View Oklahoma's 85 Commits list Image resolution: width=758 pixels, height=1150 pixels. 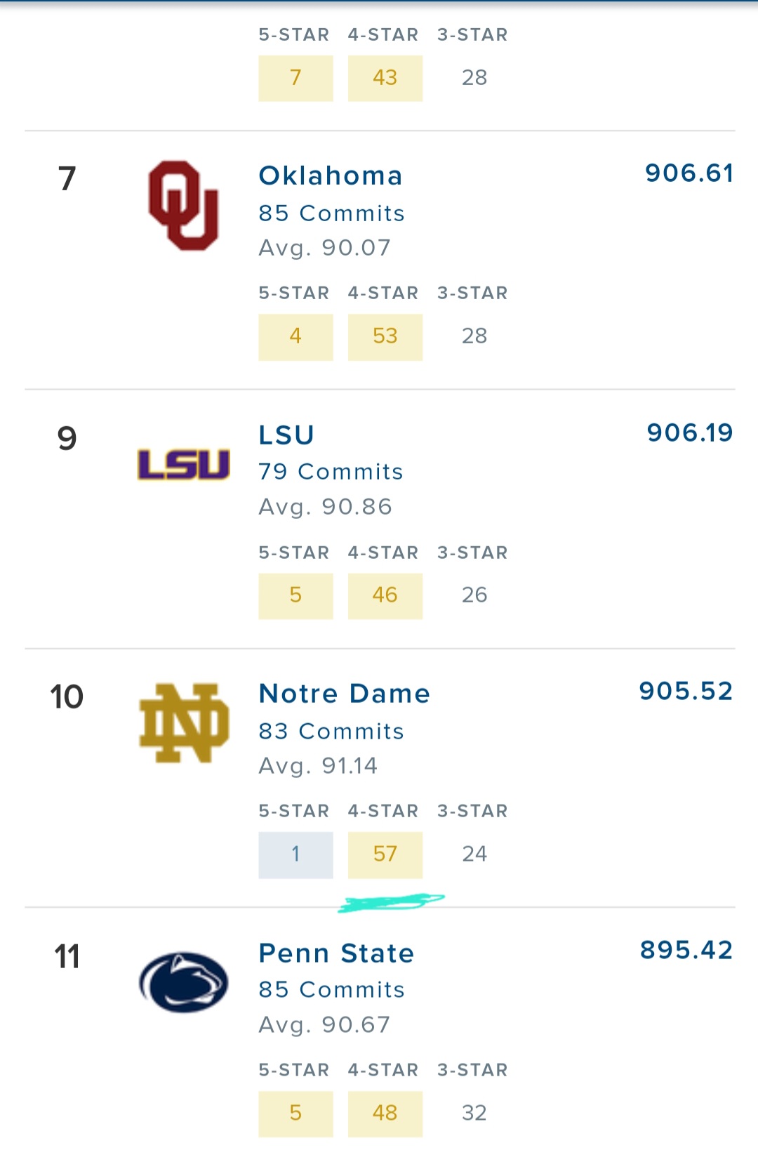tap(331, 213)
